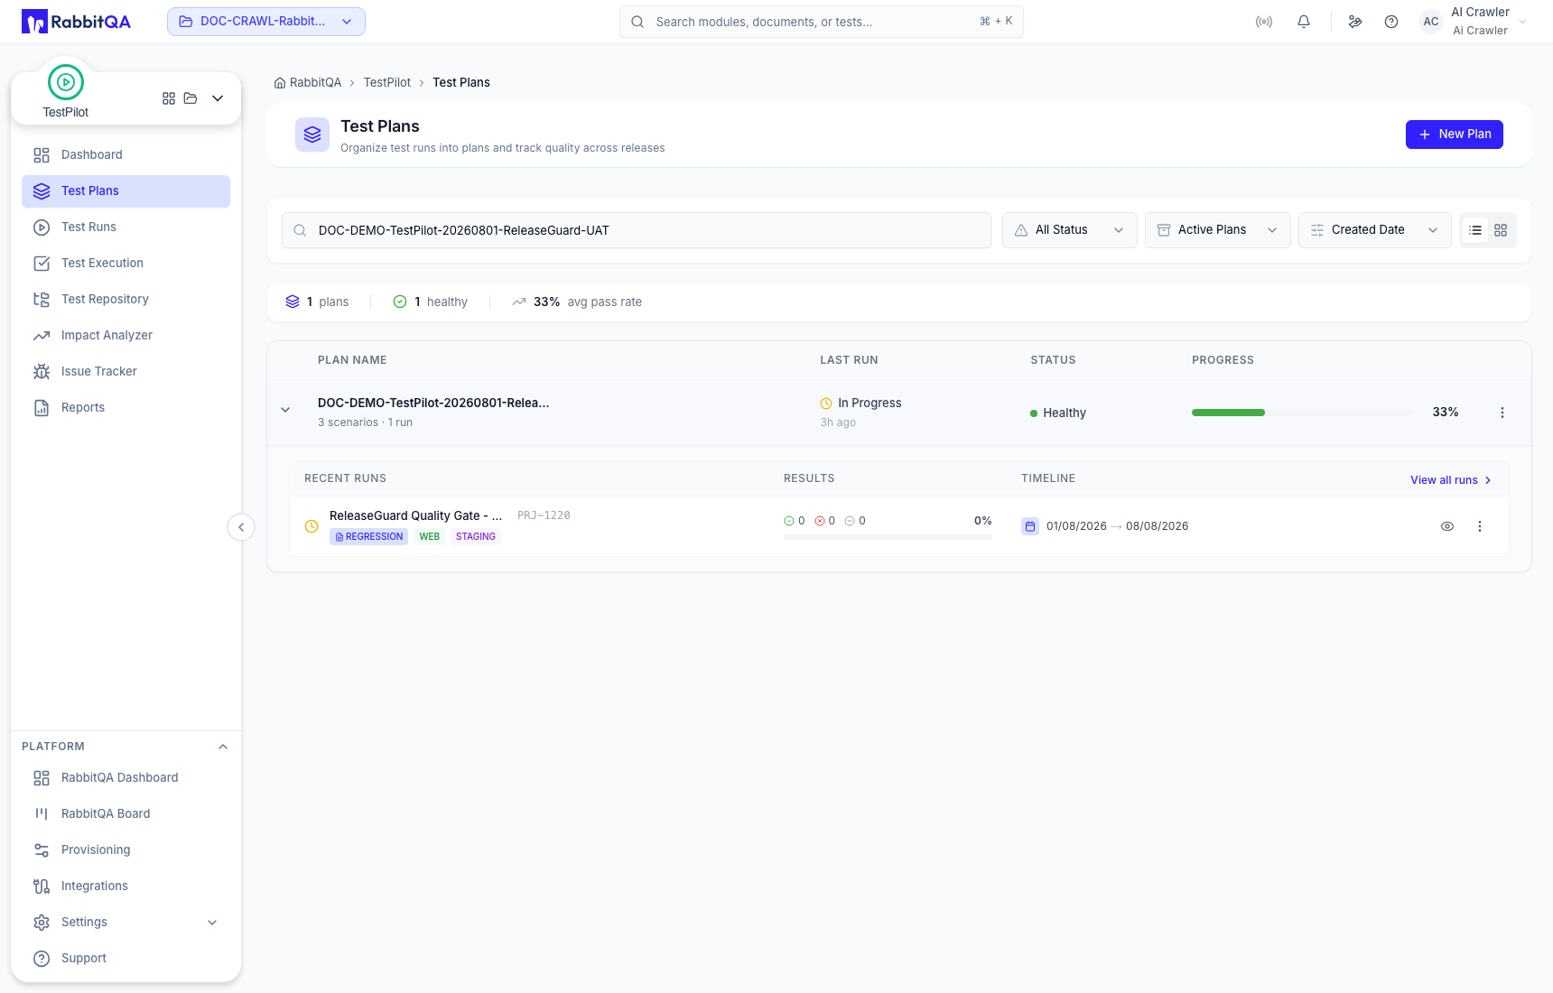Click the Support help icon in sidebar
The height and width of the screenshot is (993, 1553).
coord(42,959)
